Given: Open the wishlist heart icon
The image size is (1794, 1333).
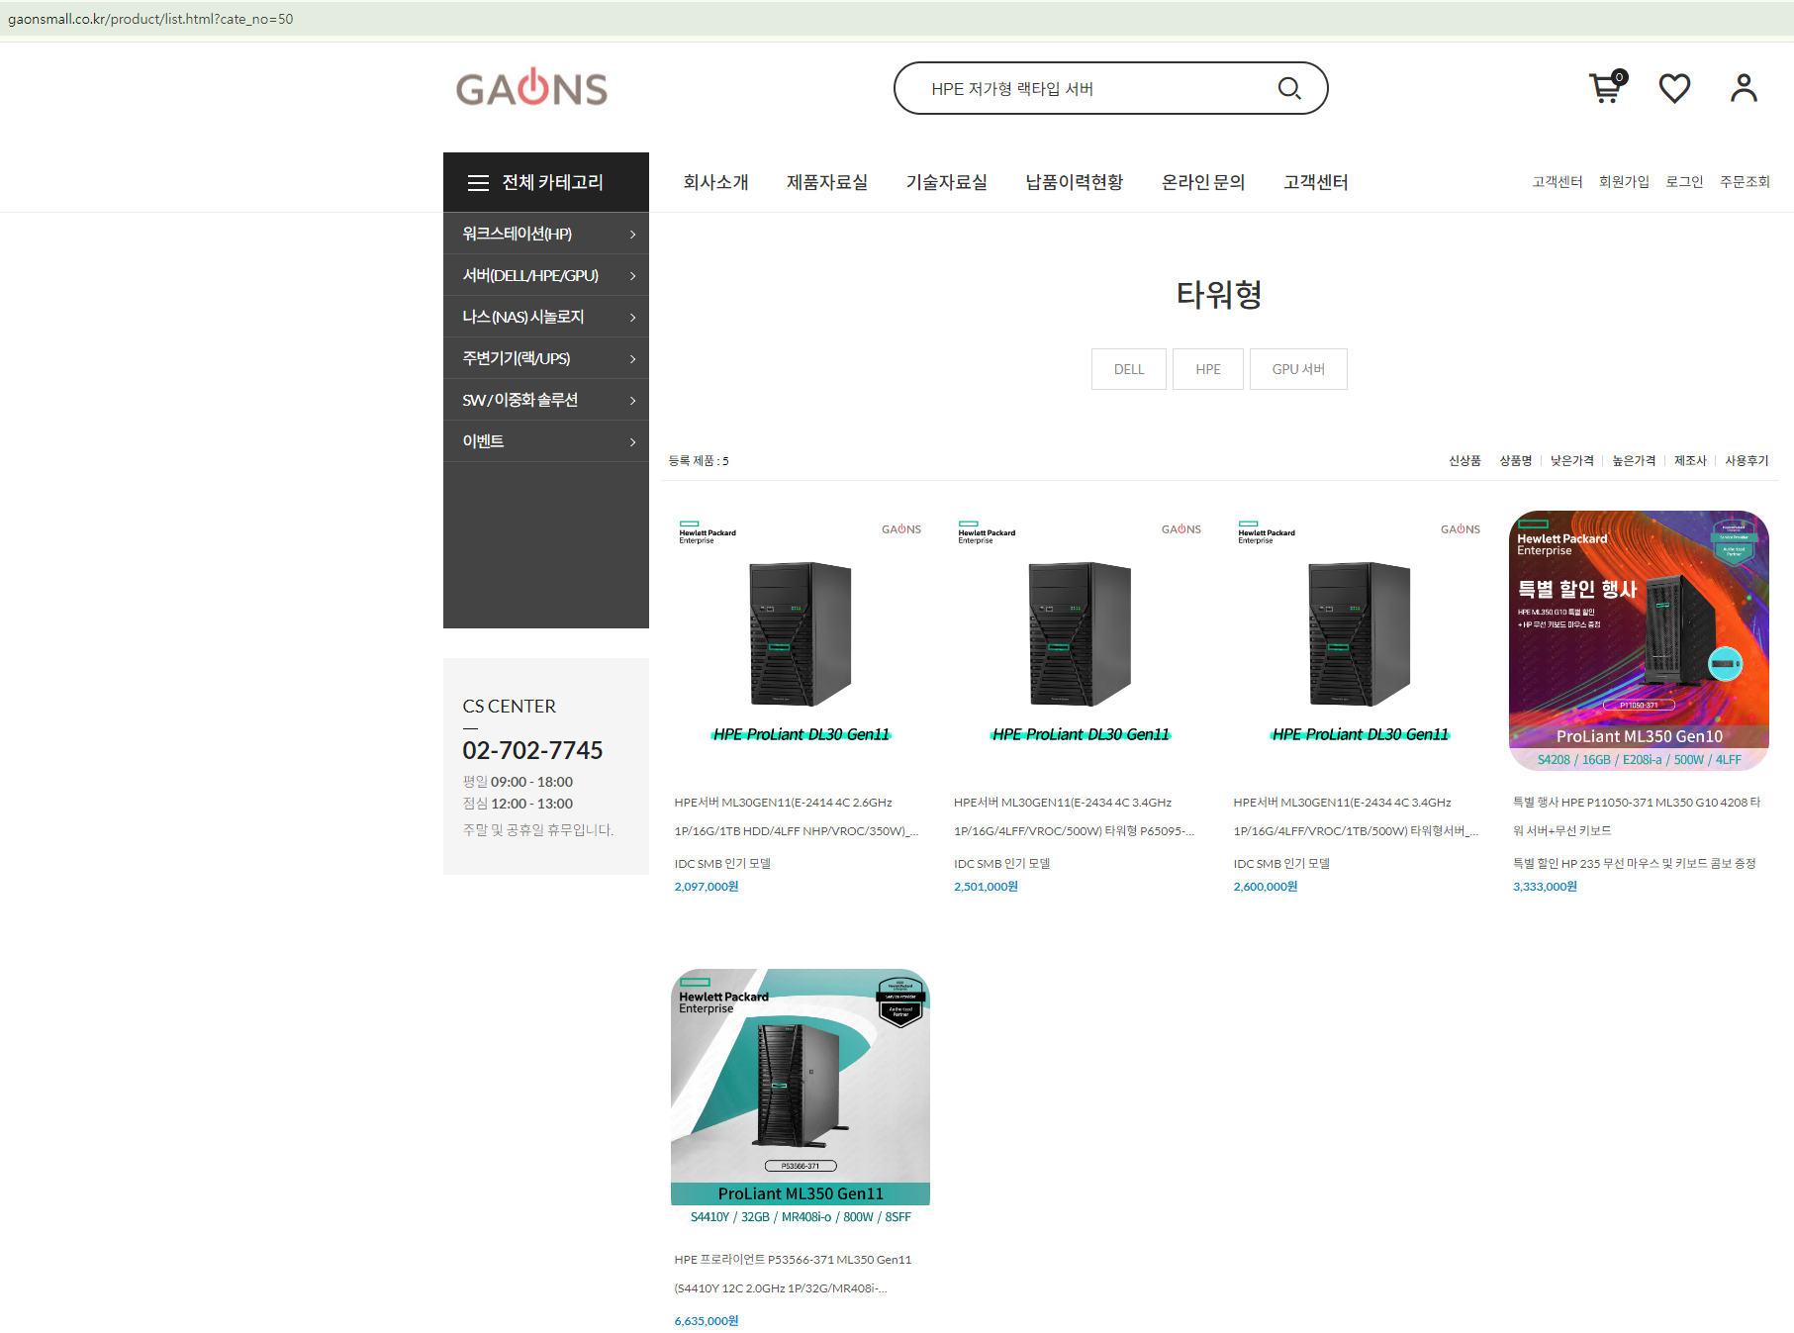Looking at the screenshot, I should pyautogui.click(x=1674, y=88).
